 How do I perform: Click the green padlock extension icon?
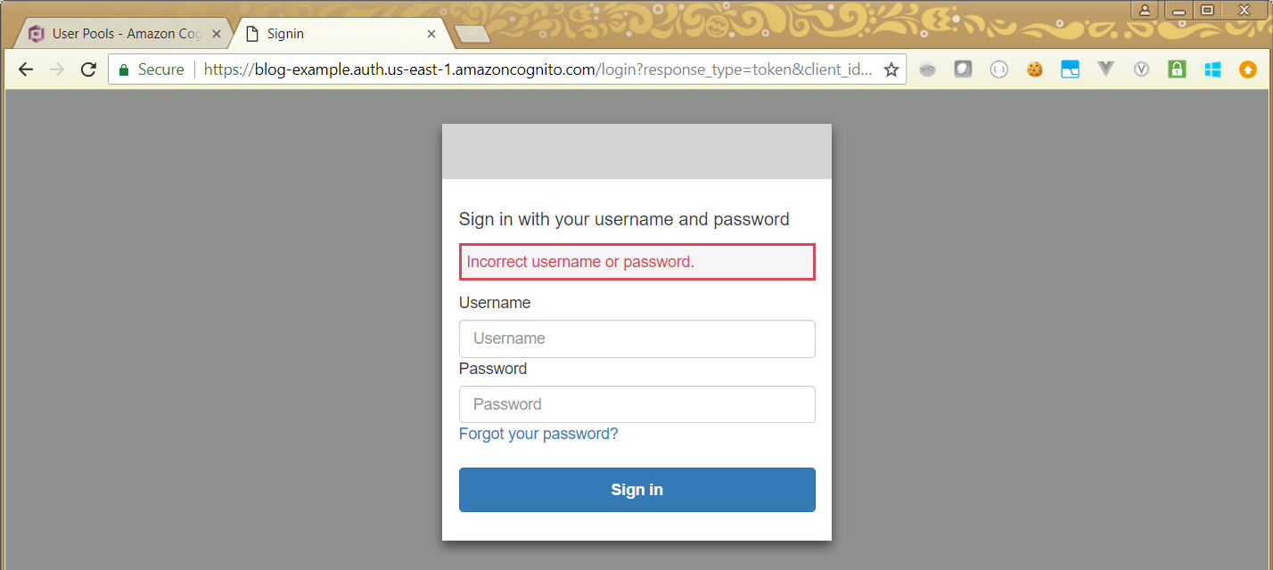pyautogui.click(x=1177, y=69)
